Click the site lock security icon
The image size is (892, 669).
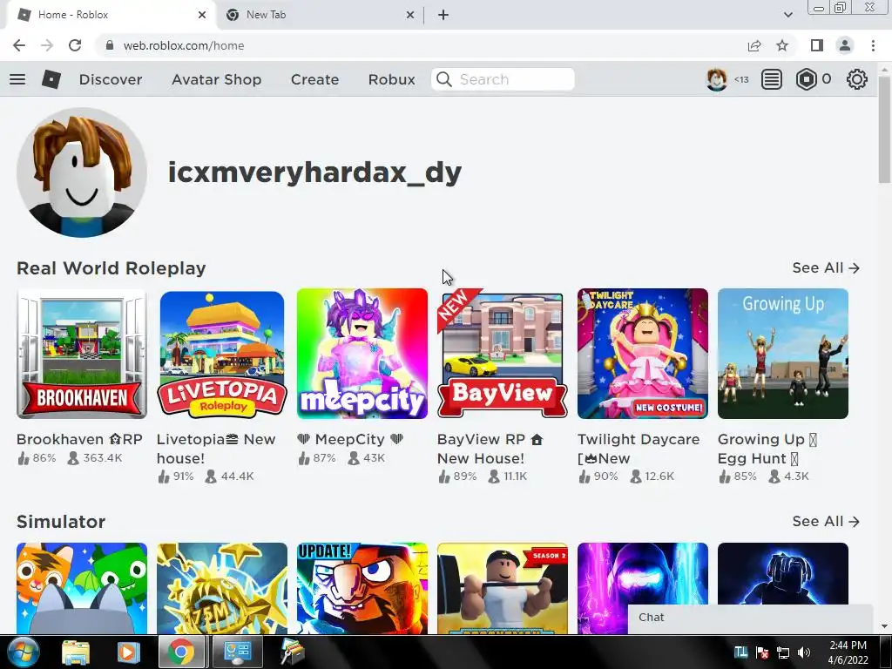click(x=110, y=45)
